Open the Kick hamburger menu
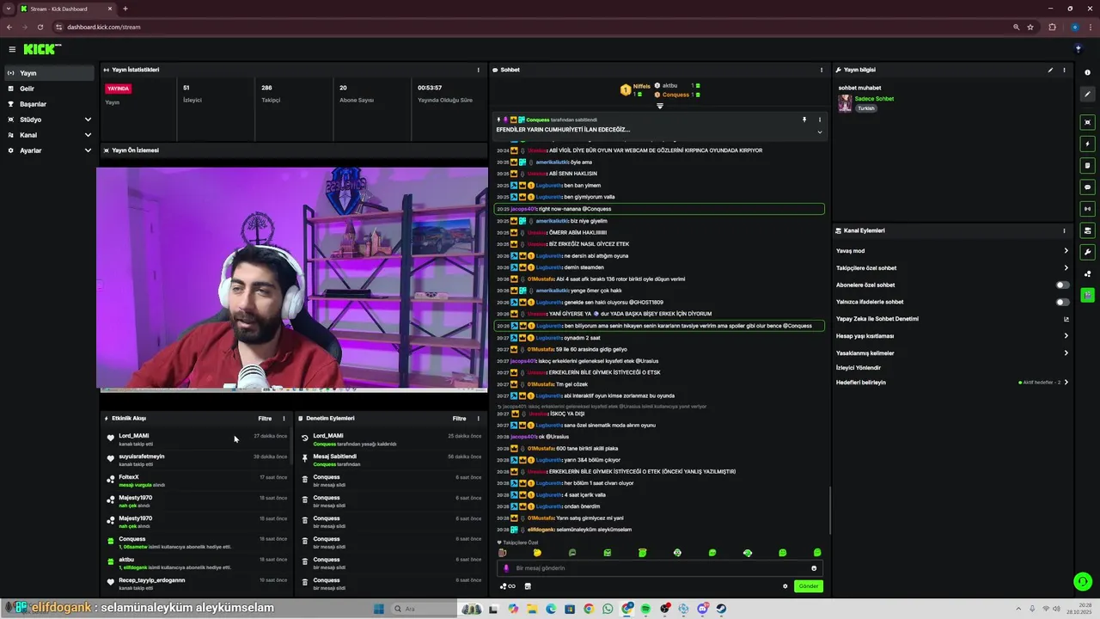 click(12, 49)
